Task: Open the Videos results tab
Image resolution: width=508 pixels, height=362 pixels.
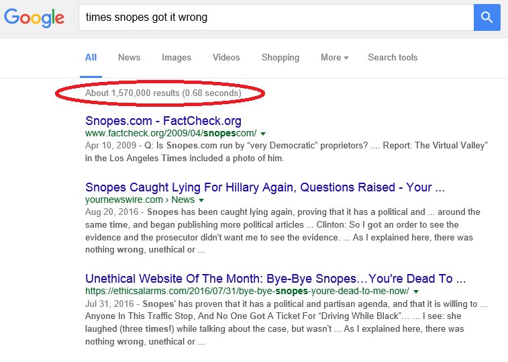Action: [226, 57]
